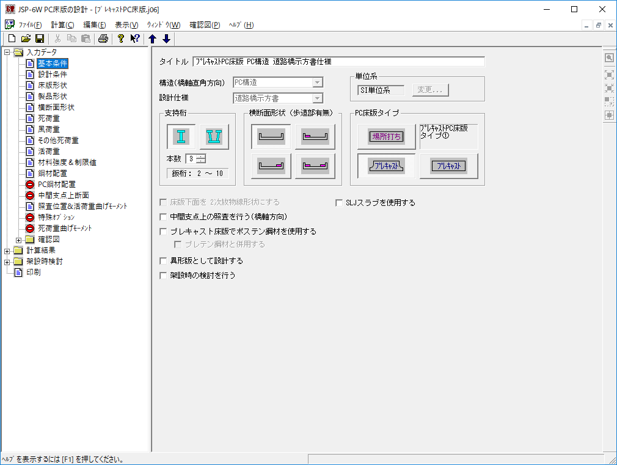Open the 表示(V) menu
This screenshot has width=617, height=465.
click(126, 25)
